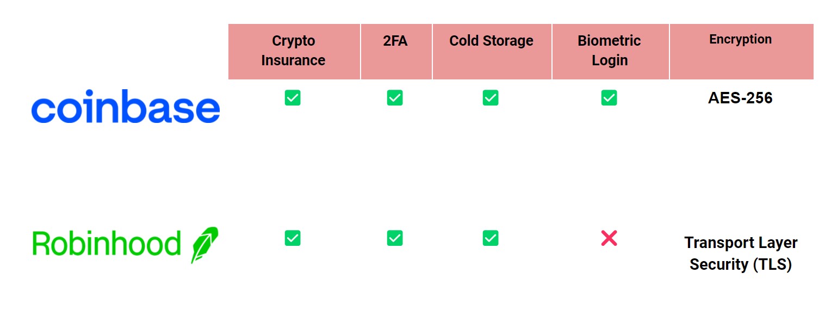Select the Crypto Insurance column header

294,51
